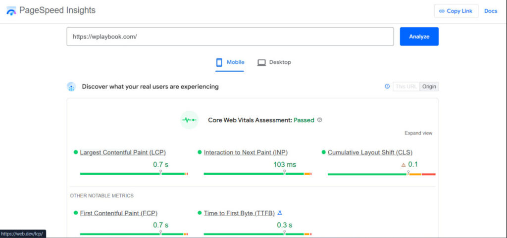
Task: Click the TTFB distribution bar
Action: [257, 234]
